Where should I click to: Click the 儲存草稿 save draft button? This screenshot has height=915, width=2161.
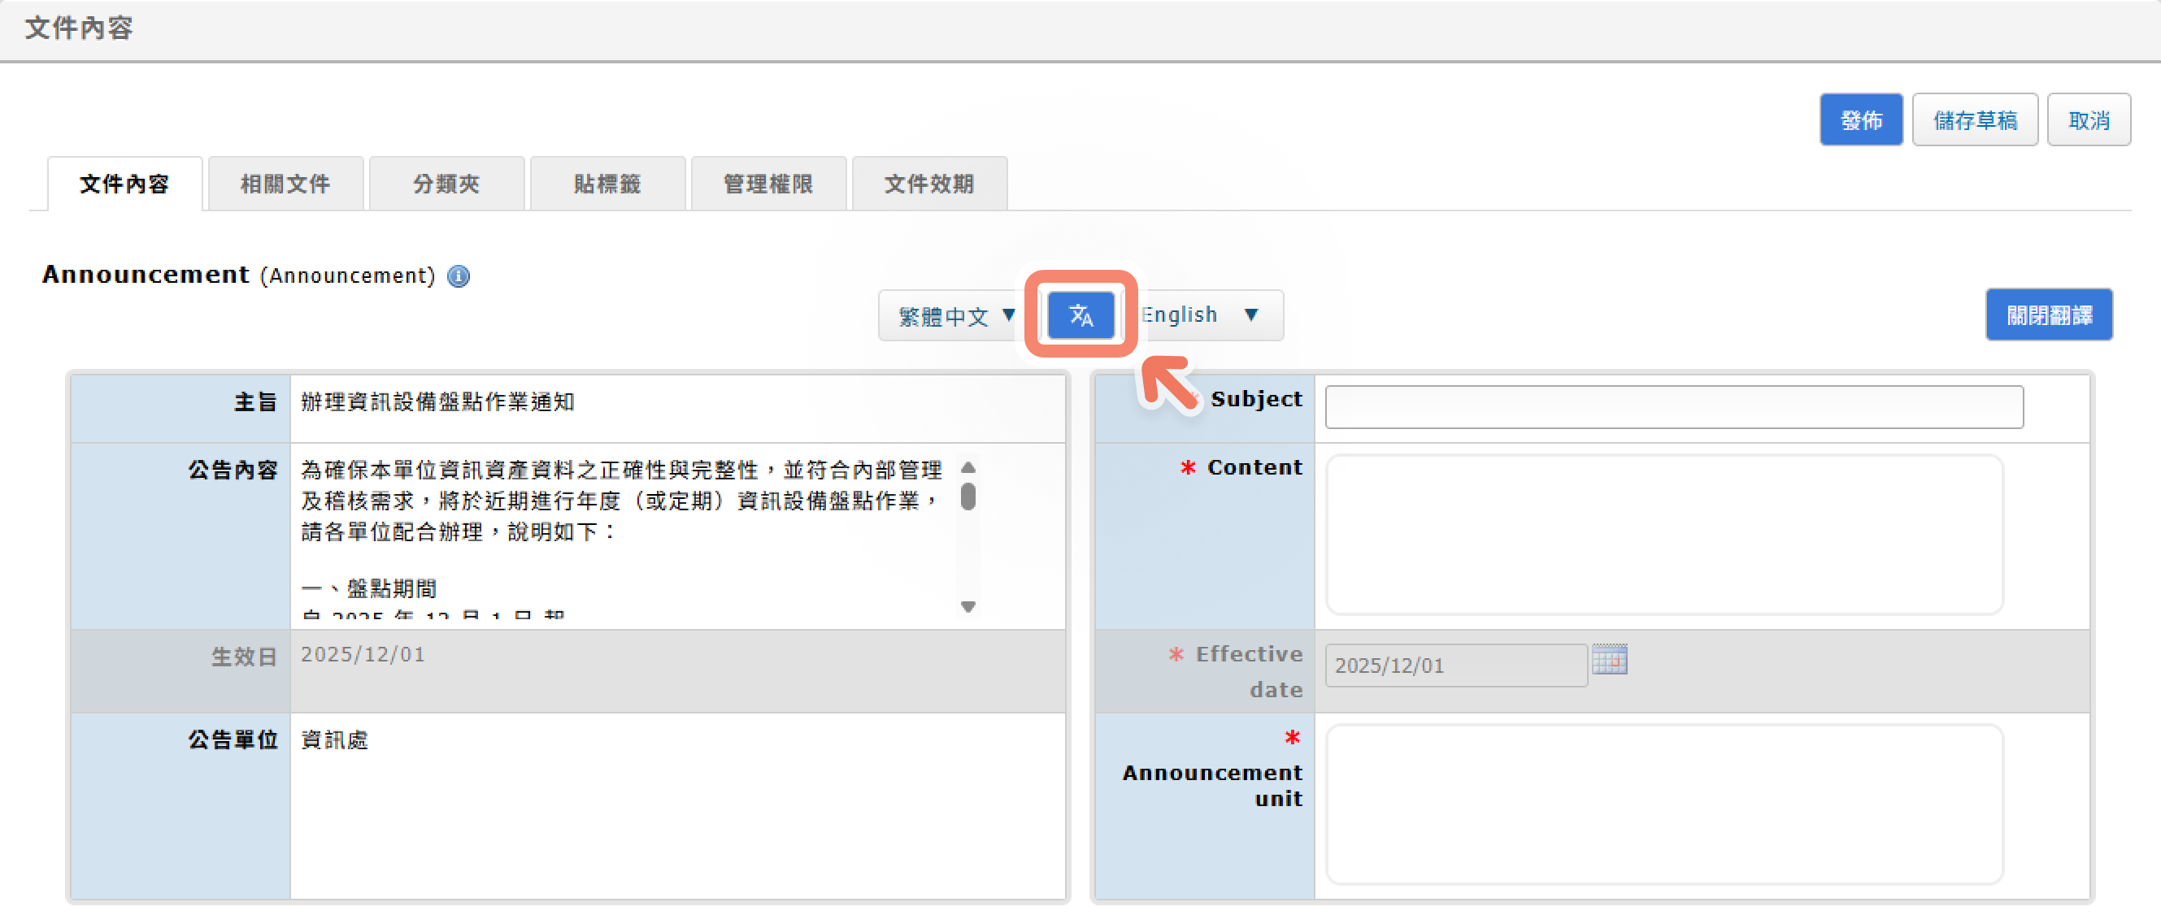1975,120
